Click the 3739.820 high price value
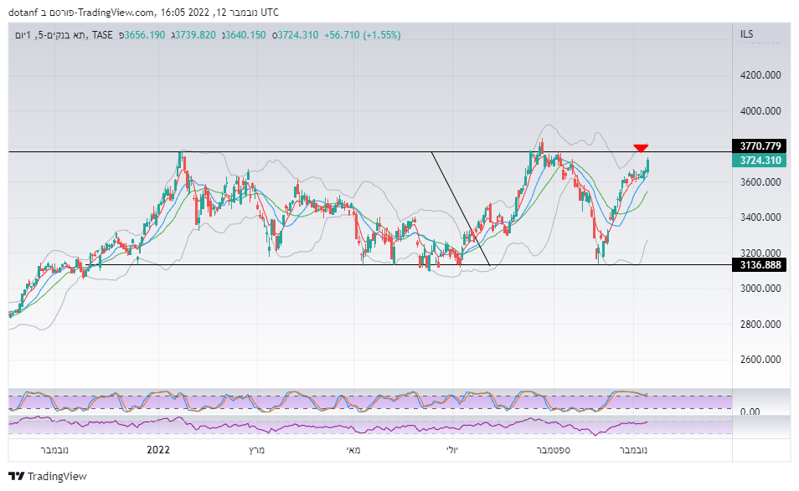799x491 pixels. tap(195, 35)
